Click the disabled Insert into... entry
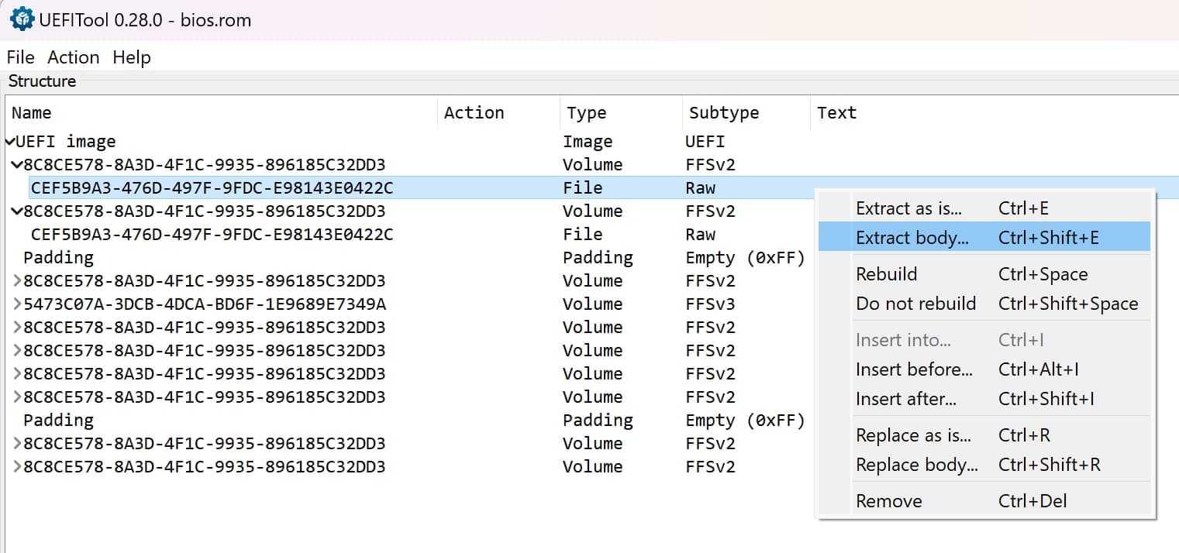The width and height of the screenshot is (1179, 553). (x=984, y=340)
